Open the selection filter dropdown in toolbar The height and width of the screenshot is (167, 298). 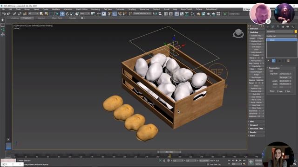33,13
